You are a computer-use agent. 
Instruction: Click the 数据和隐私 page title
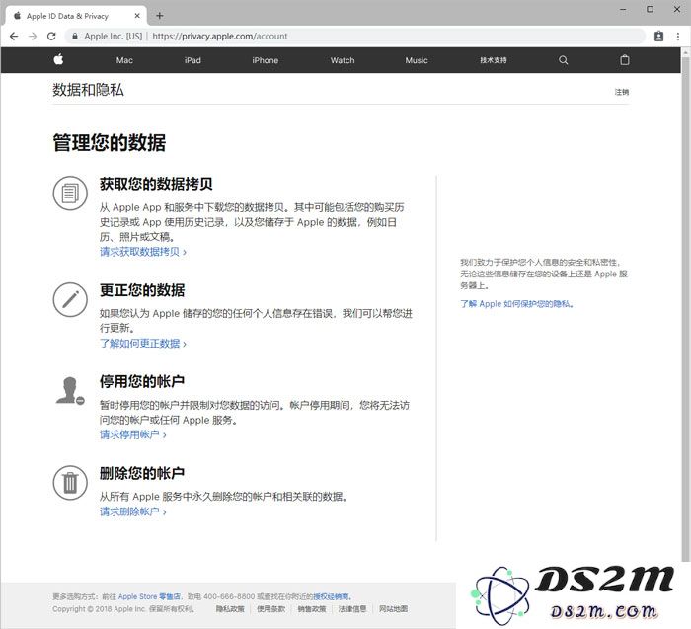[x=88, y=90]
